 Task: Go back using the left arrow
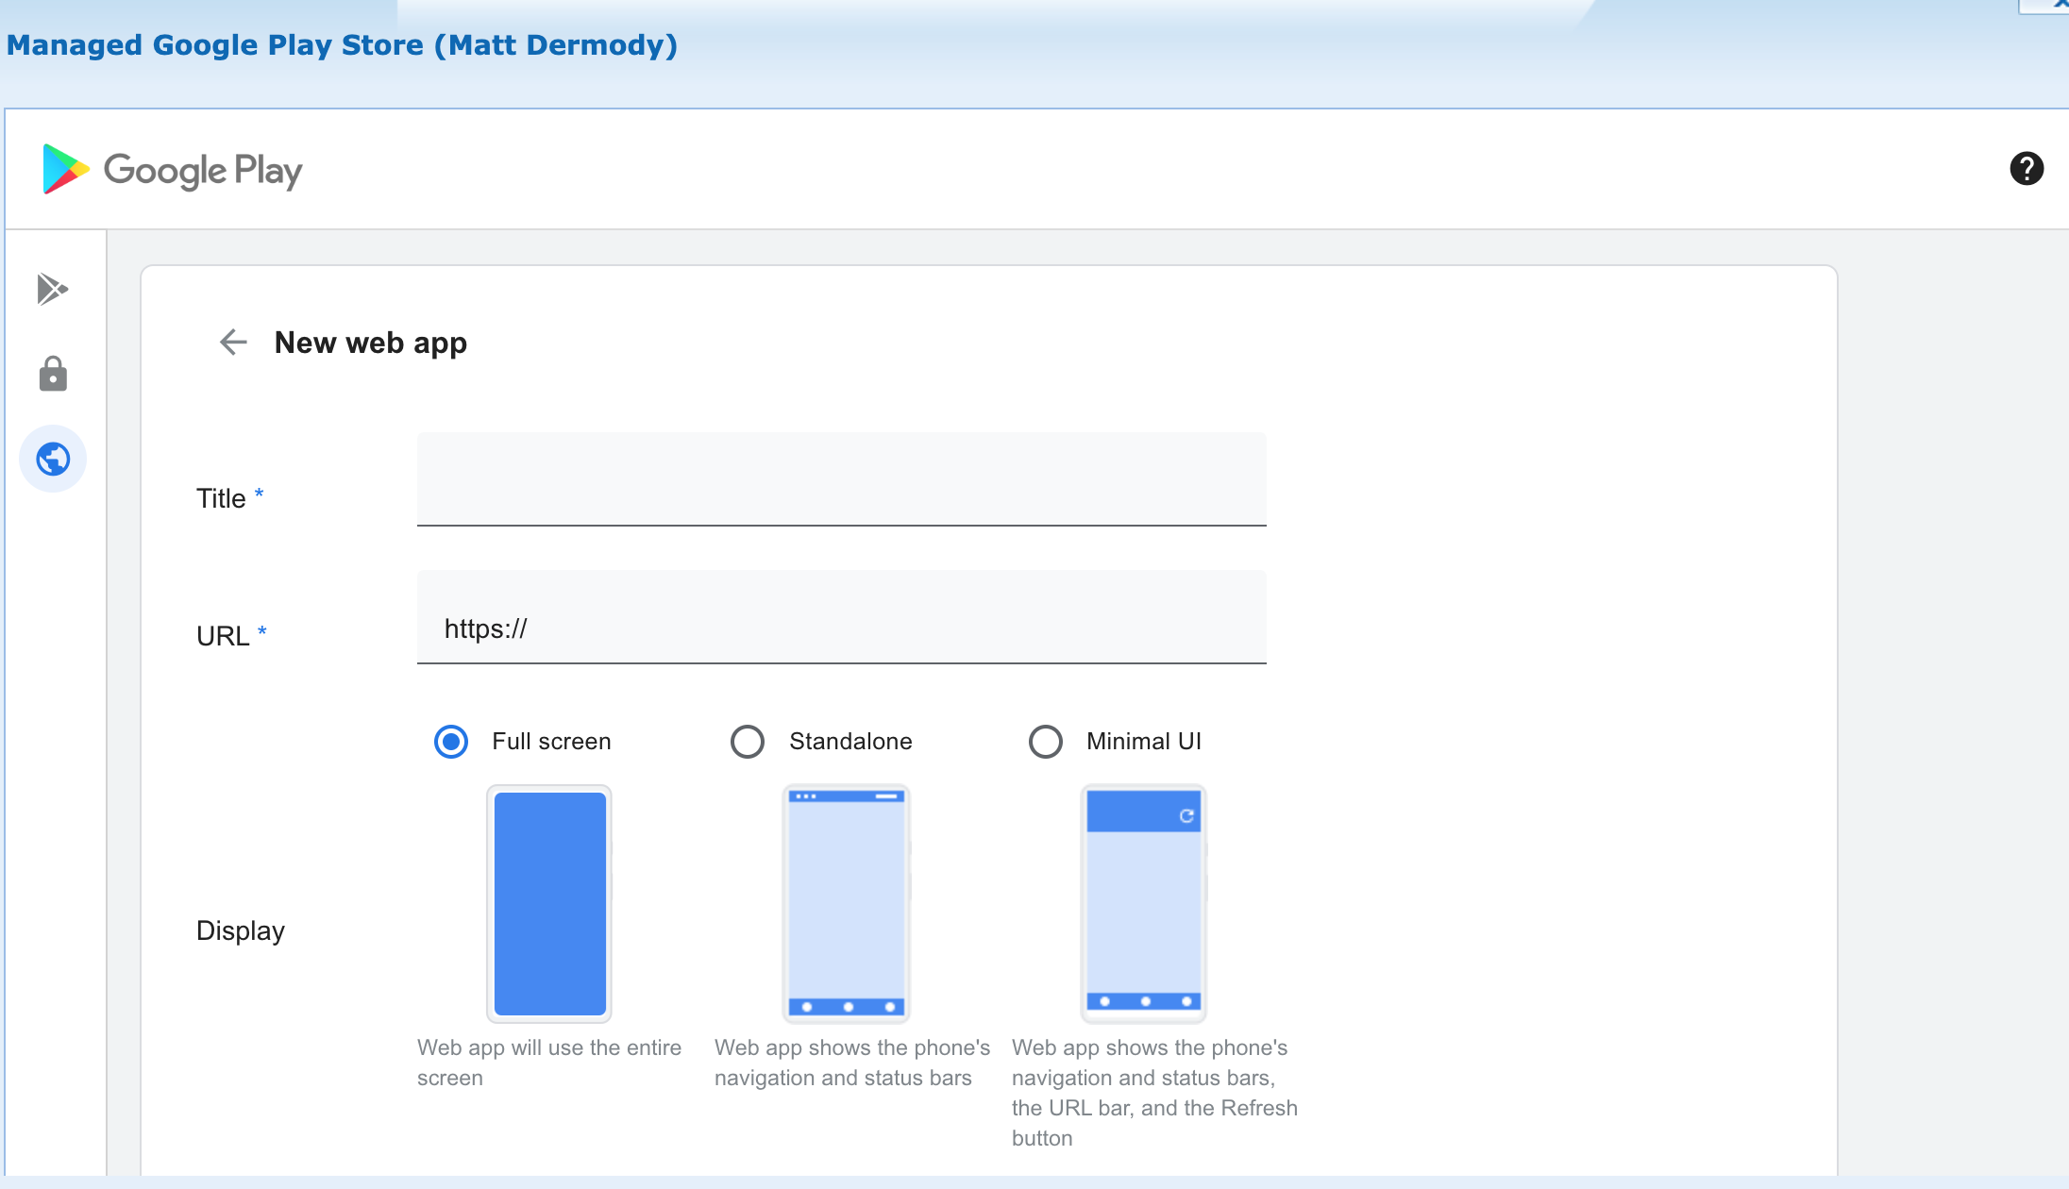pyautogui.click(x=233, y=342)
